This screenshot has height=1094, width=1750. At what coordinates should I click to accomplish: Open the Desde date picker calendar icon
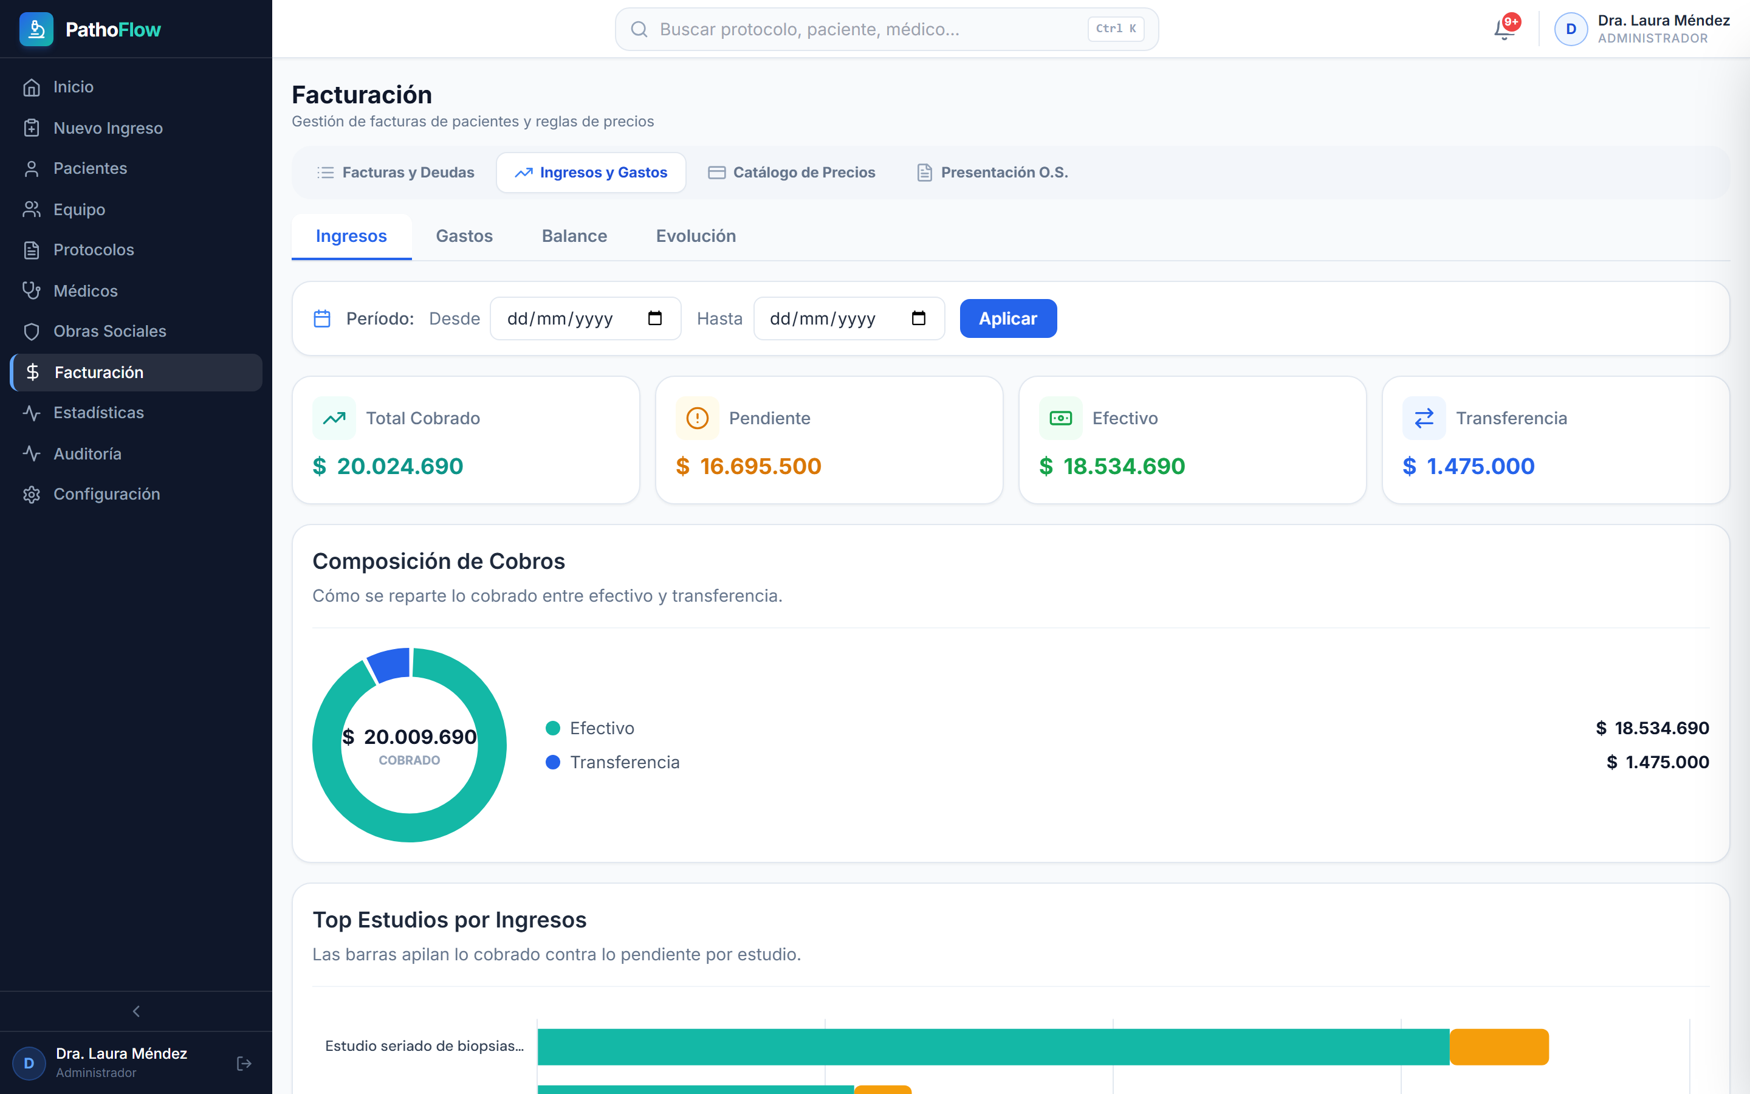[655, 318]
